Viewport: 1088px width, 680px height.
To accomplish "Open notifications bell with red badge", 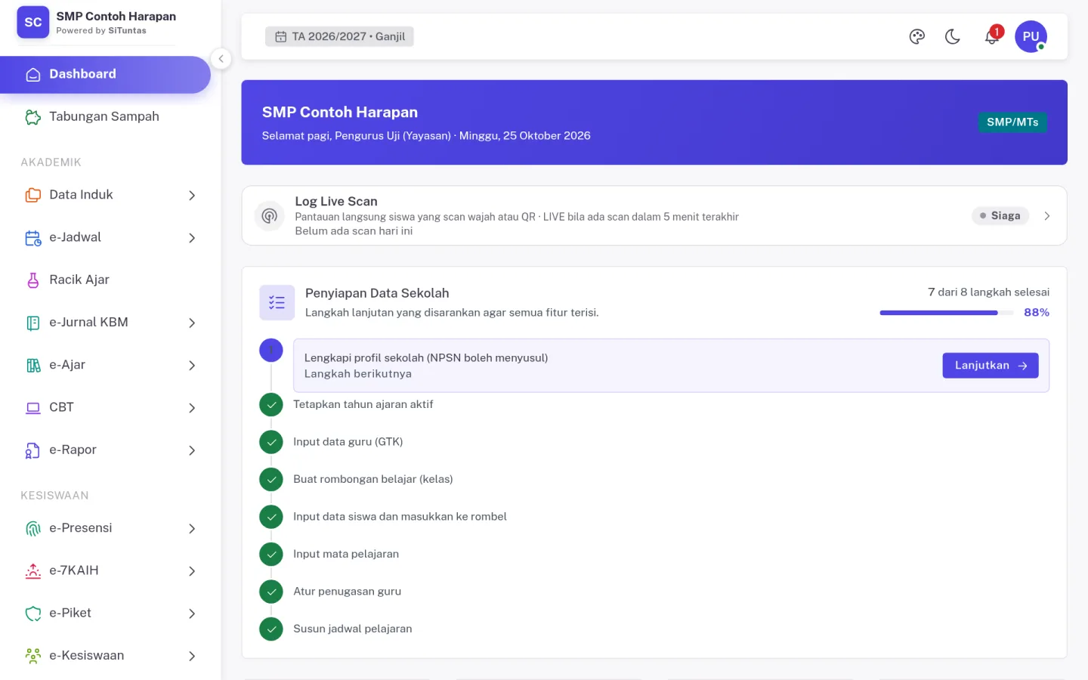I will click(x=992, y=36).
